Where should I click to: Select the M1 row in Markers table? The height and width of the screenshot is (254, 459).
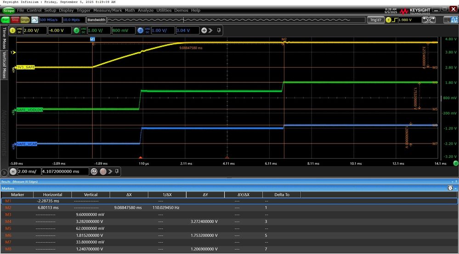click(x=229, y=201)
